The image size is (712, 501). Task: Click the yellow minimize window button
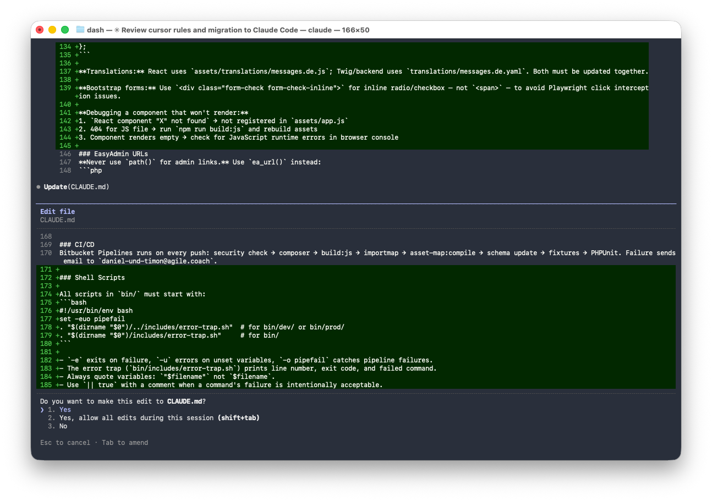pyautogui.click(x=52, y=30)
